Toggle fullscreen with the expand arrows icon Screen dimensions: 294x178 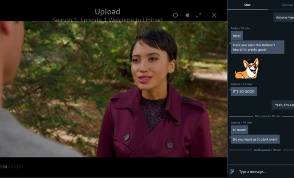click(199, 15)
